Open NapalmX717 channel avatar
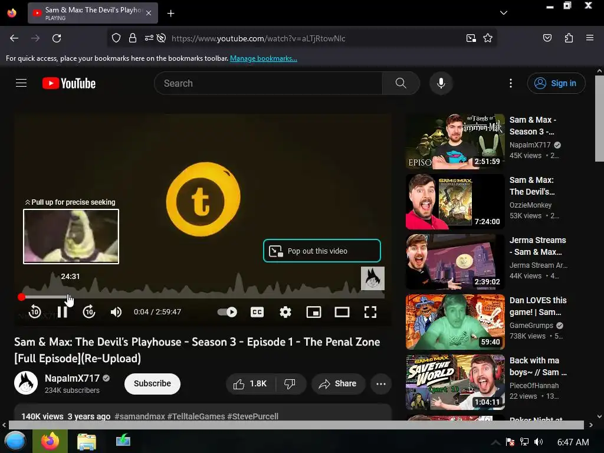The image size is (604, 453). [x=26, y=383]
